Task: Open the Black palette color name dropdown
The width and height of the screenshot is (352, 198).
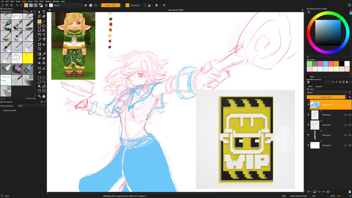Action: point(329,77)
